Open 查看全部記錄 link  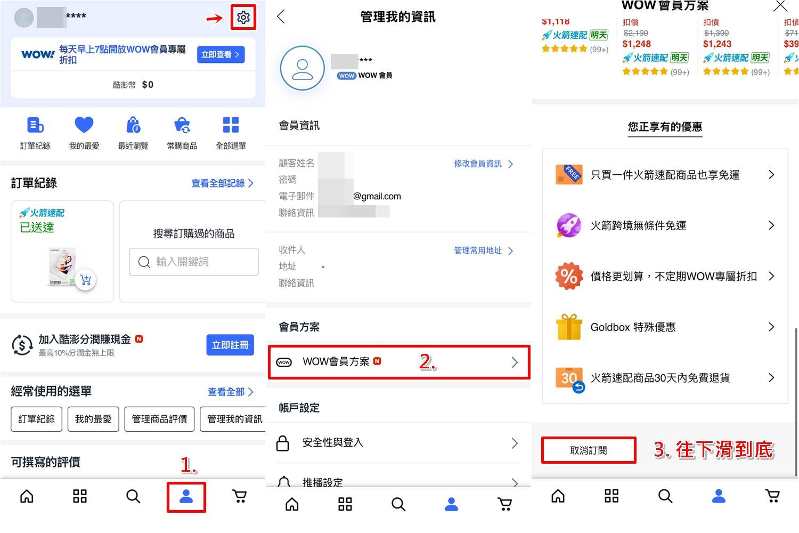pyautogui.click(x=222, y=183)
